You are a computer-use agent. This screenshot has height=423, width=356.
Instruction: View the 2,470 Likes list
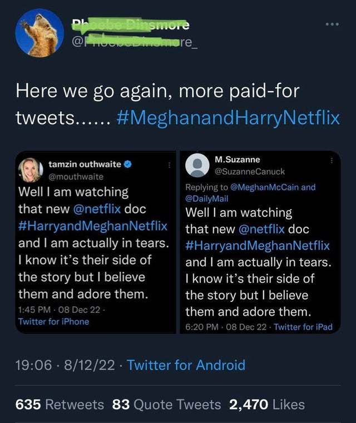[x=267, y=405]
